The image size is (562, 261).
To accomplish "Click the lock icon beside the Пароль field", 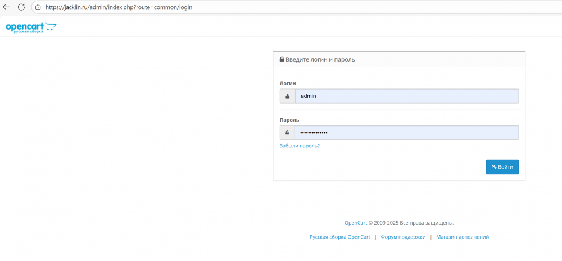I will pos(287,133).
